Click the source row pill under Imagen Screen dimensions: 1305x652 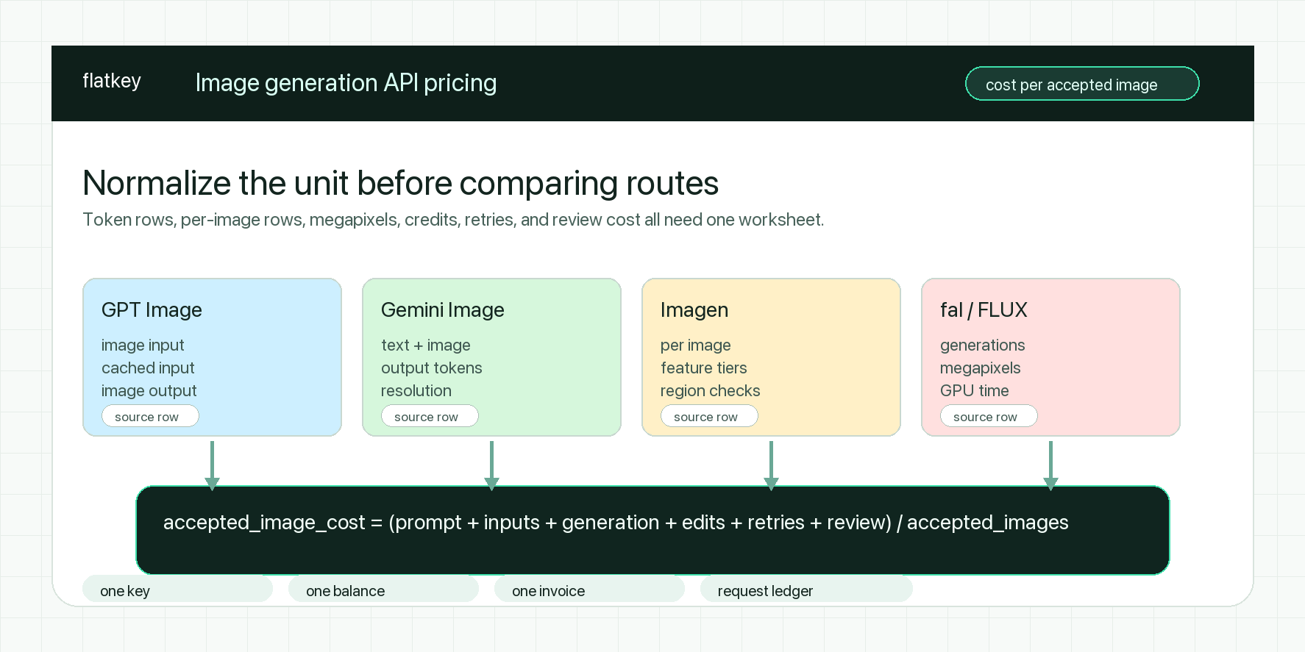[x=709, y=416]
